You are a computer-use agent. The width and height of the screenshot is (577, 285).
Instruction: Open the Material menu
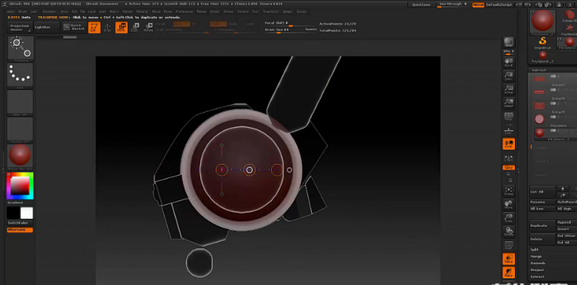click(142, 11)
